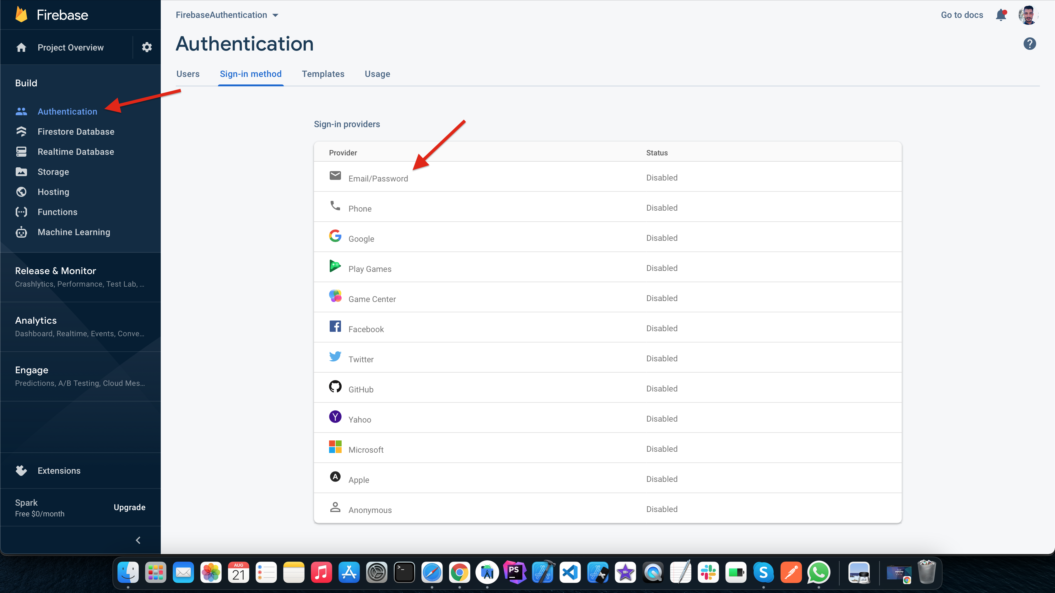1055x593 pixels.
Task: Switch to the Templates tab
Action: pyautogui.click(x=323, y=74)
